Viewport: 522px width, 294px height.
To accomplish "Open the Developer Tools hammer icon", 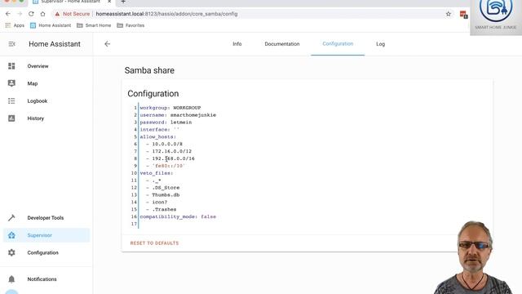I will coord(11,218).
